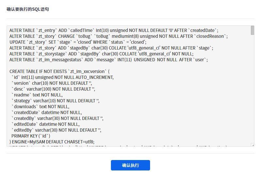Click the CREATE TABLE zt_im_xxcversion line
Image resolution: width=260 pixels, height=176 pixels.
(60, 71)
